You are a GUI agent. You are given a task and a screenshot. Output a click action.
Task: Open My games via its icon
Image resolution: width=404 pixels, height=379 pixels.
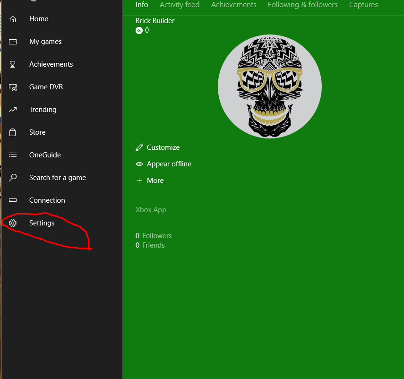click(13, 42)
